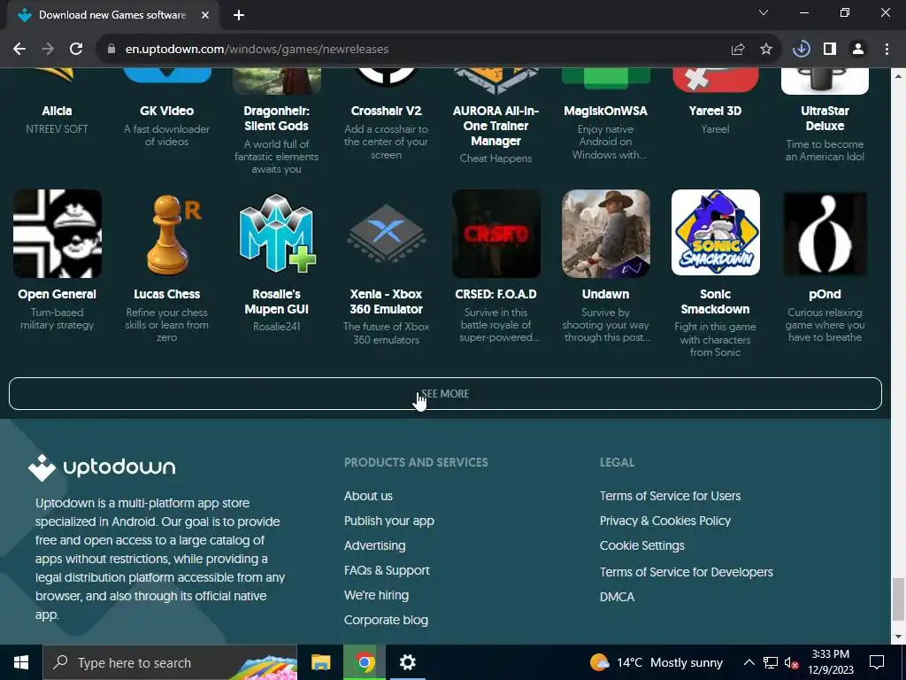
Task: Open the weather widget showing 14°C
Action: (x=656, y=662)
